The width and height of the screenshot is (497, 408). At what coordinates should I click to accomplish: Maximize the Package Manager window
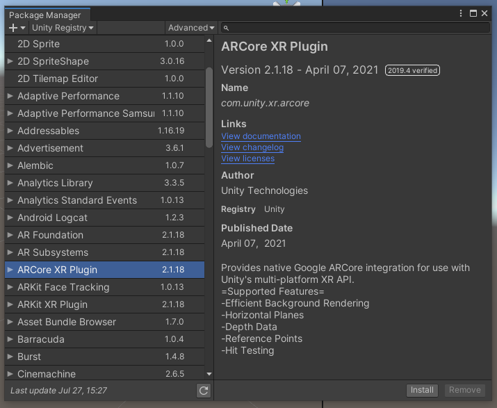(x=473, y=13)
